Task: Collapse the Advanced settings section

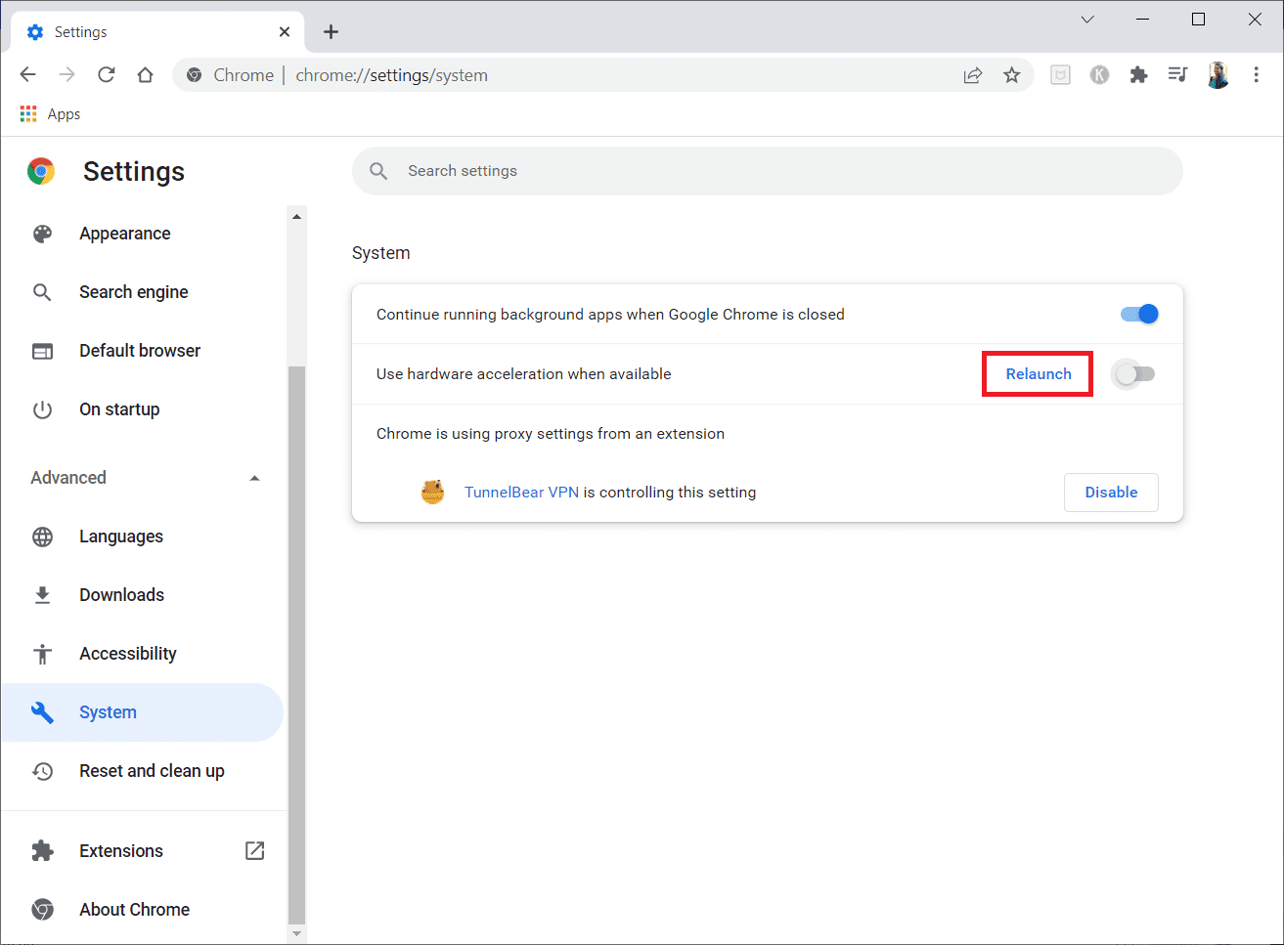Action: coord(254,478)
